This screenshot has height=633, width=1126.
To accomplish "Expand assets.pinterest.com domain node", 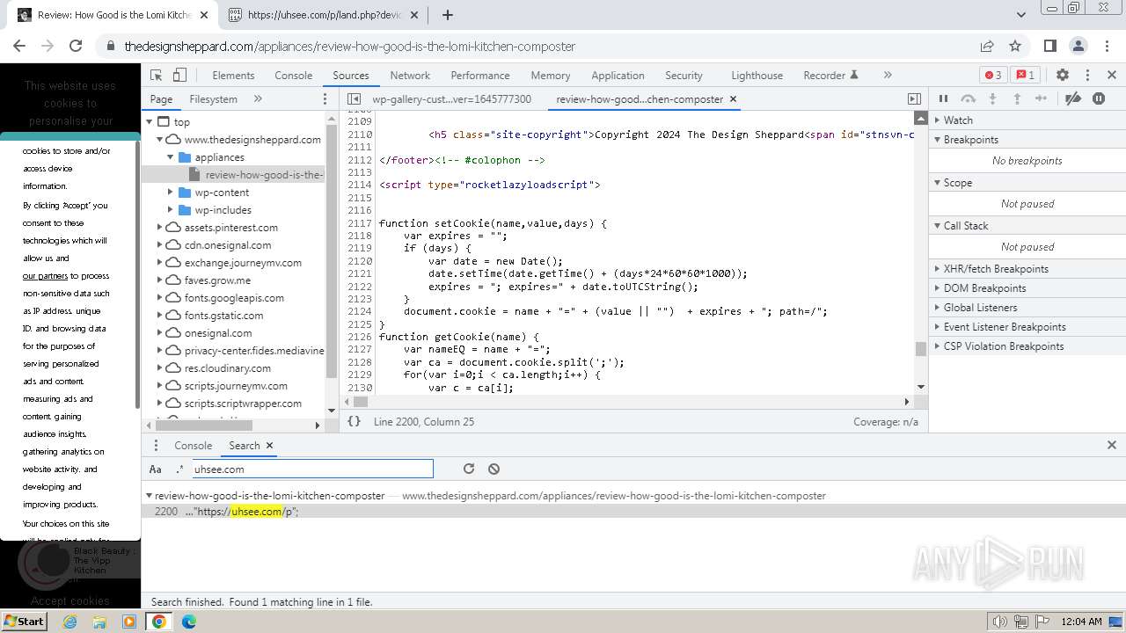I will coord(160,228).
